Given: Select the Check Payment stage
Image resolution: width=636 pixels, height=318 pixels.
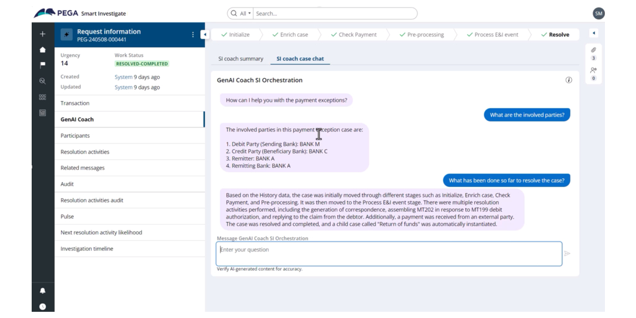Looking at the screenshot, I should [353, 35].
